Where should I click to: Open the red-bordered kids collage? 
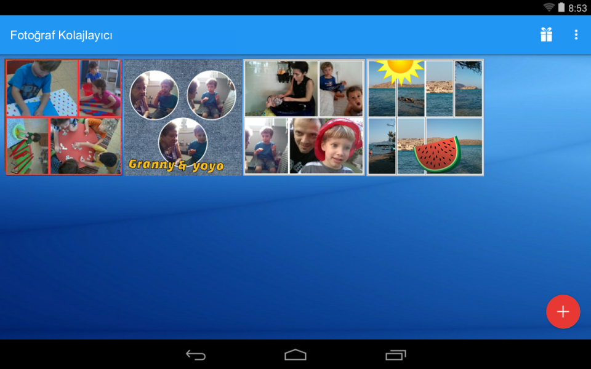point(63,117)
